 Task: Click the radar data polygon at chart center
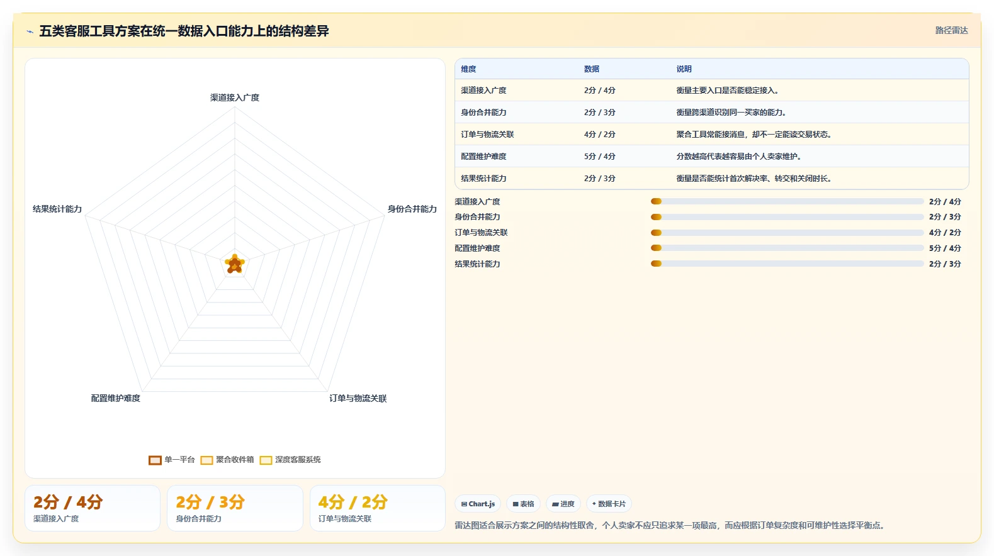pos(235,265)
